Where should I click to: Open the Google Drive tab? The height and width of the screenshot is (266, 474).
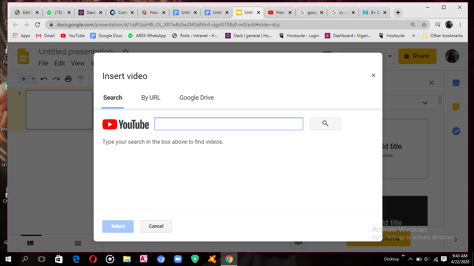coord(196,98)
